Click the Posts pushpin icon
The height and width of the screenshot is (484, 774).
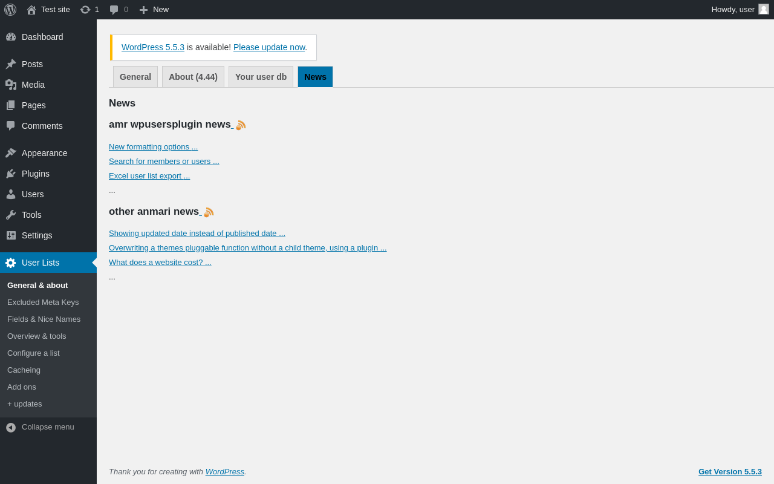[11, 64]
